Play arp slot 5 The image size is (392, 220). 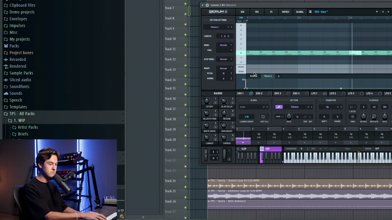(305, 142)
